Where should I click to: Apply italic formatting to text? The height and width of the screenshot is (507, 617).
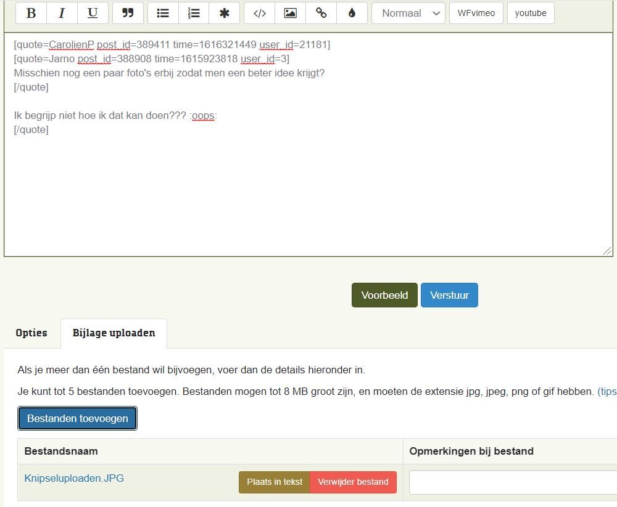pyautogui.click(x=62, y=13)
